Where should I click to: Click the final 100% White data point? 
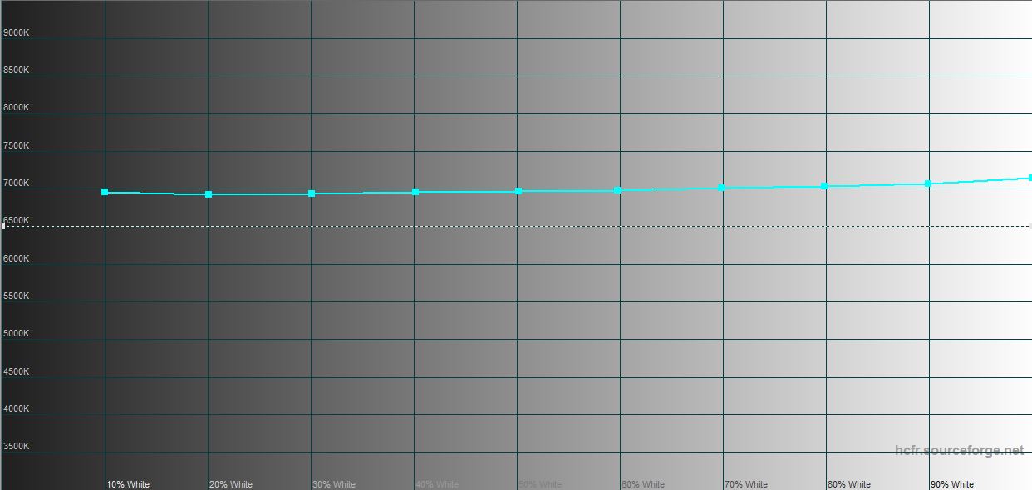click(x=1030, y=178)
